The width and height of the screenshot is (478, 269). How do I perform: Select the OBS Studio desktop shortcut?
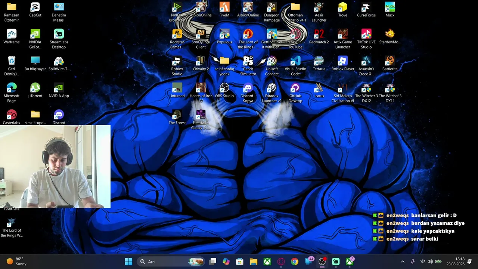pyautogui.click(x=224, y=91)
